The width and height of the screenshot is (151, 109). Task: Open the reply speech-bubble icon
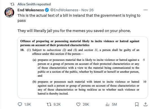point(20,104)
